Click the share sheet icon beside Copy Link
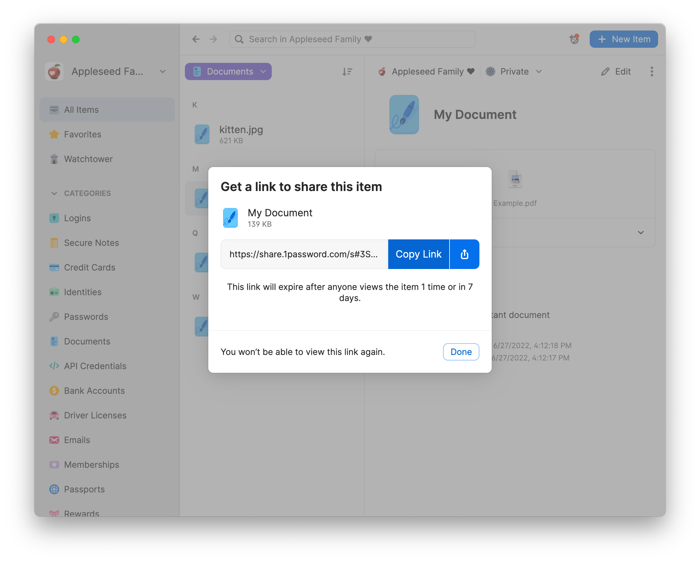Image resolution: width=700 pixels, height=562 pixels. click(464, 254)
